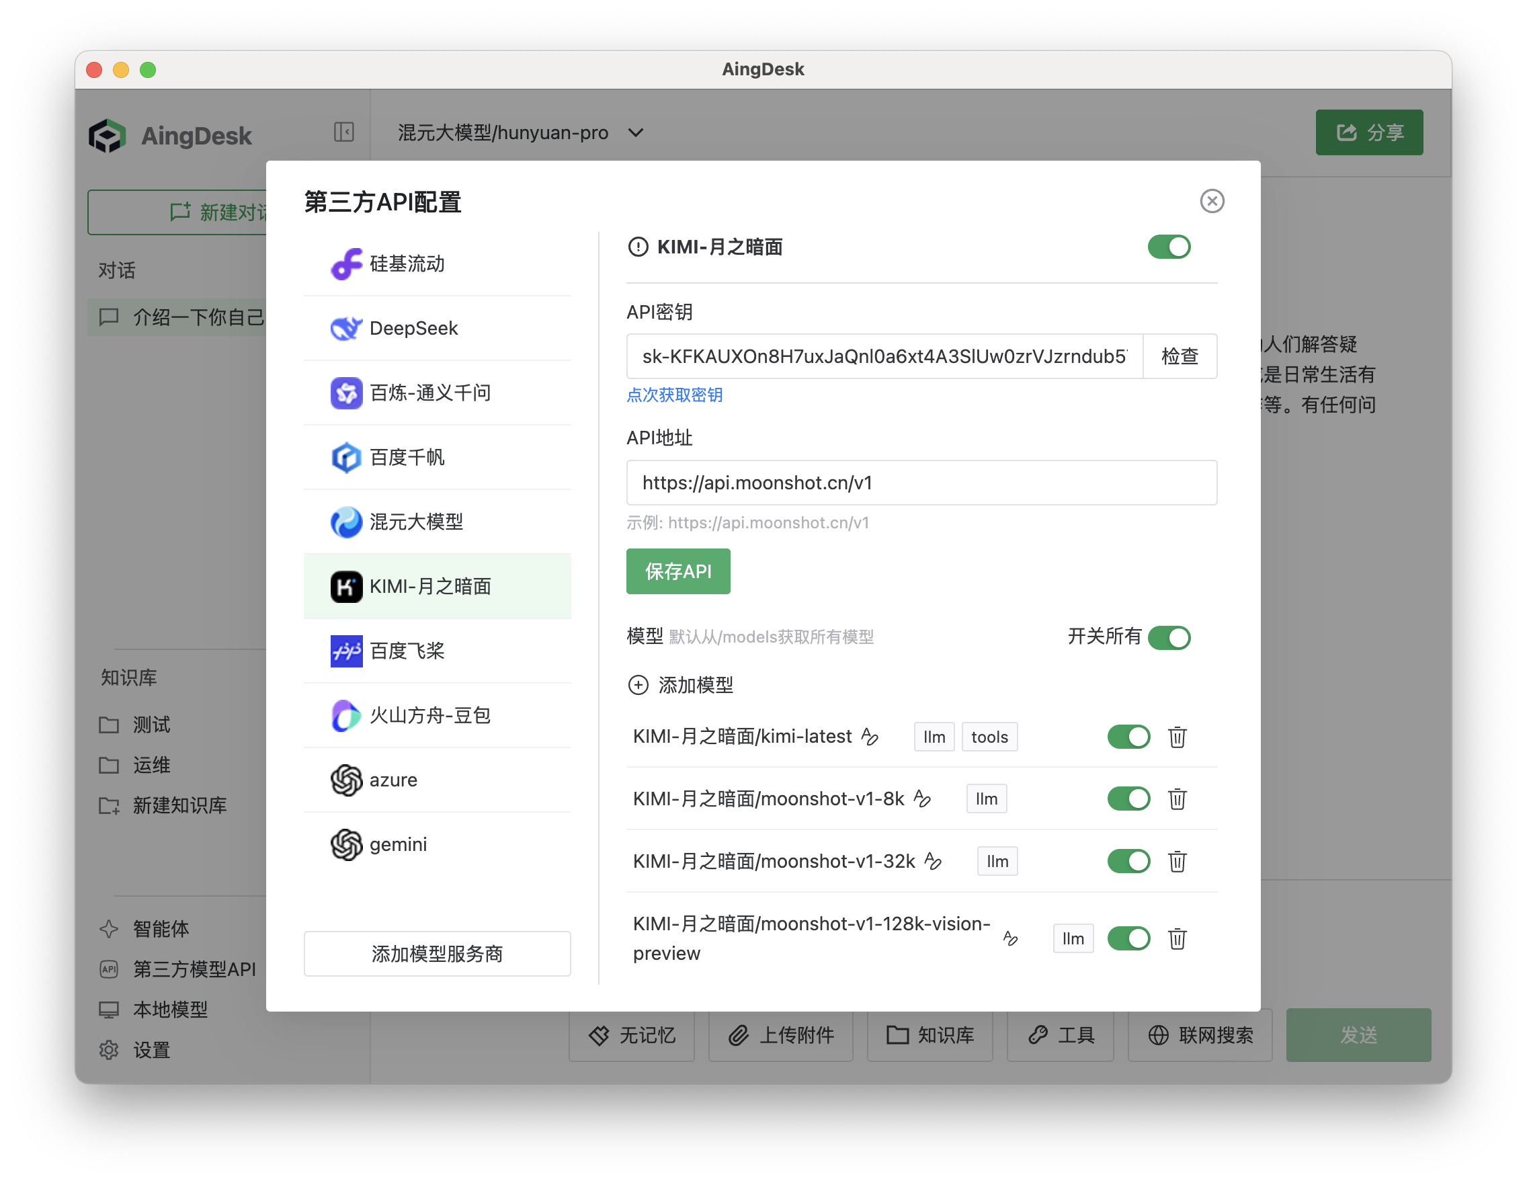Click trash icon for moonshot-v1-32k
Image resolution: width=1527 pixels, height=1183 pixels.
(x=1177, y=862)
